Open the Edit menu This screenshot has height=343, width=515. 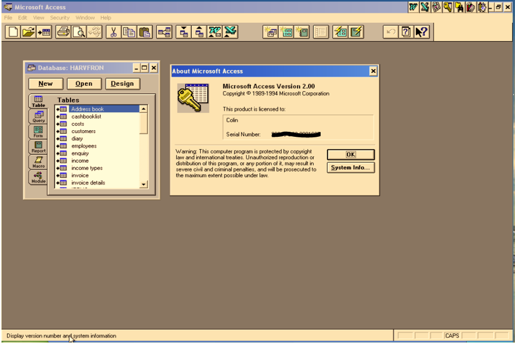coord(22,18)
